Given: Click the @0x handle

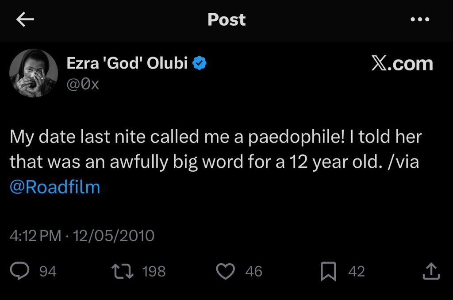Looking at the screenshot, I should pos(83,84).
